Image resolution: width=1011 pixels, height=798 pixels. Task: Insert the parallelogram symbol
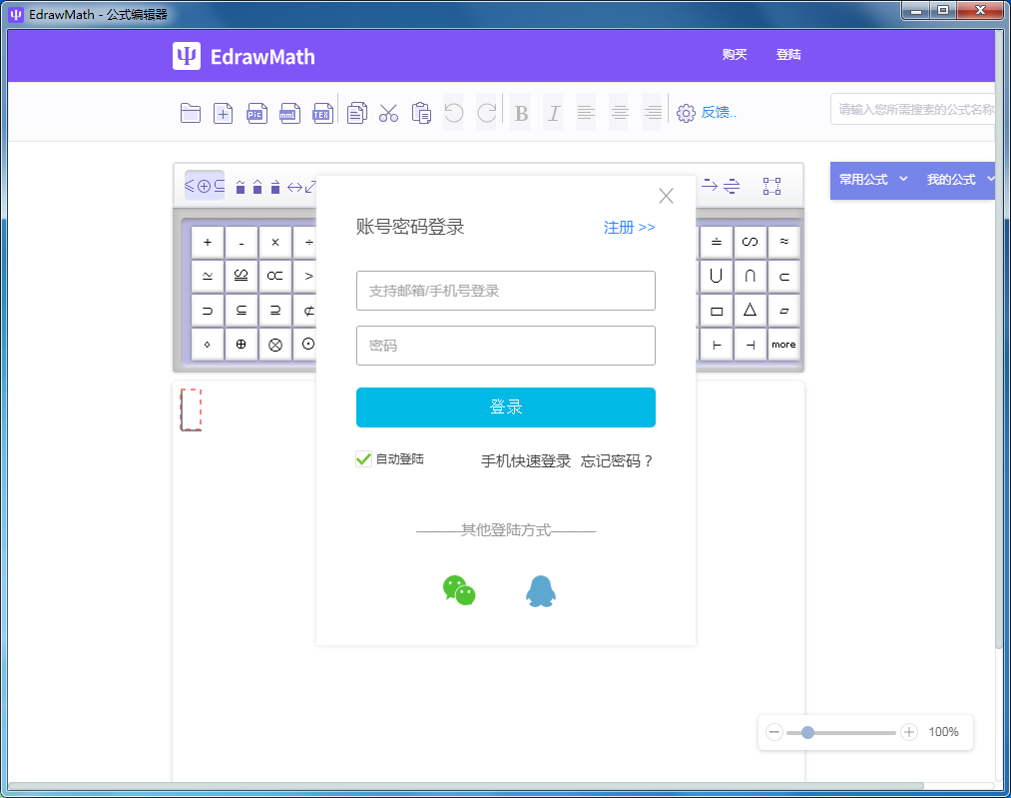[784, 310]
